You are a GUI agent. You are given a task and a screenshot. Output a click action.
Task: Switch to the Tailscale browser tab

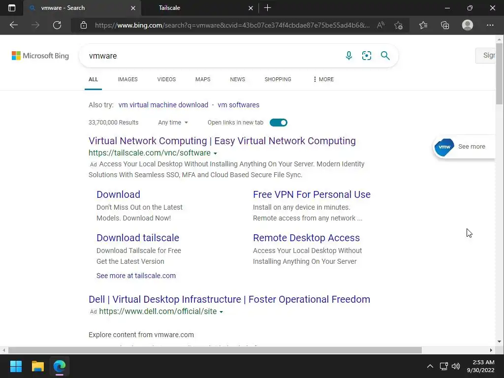199,8
